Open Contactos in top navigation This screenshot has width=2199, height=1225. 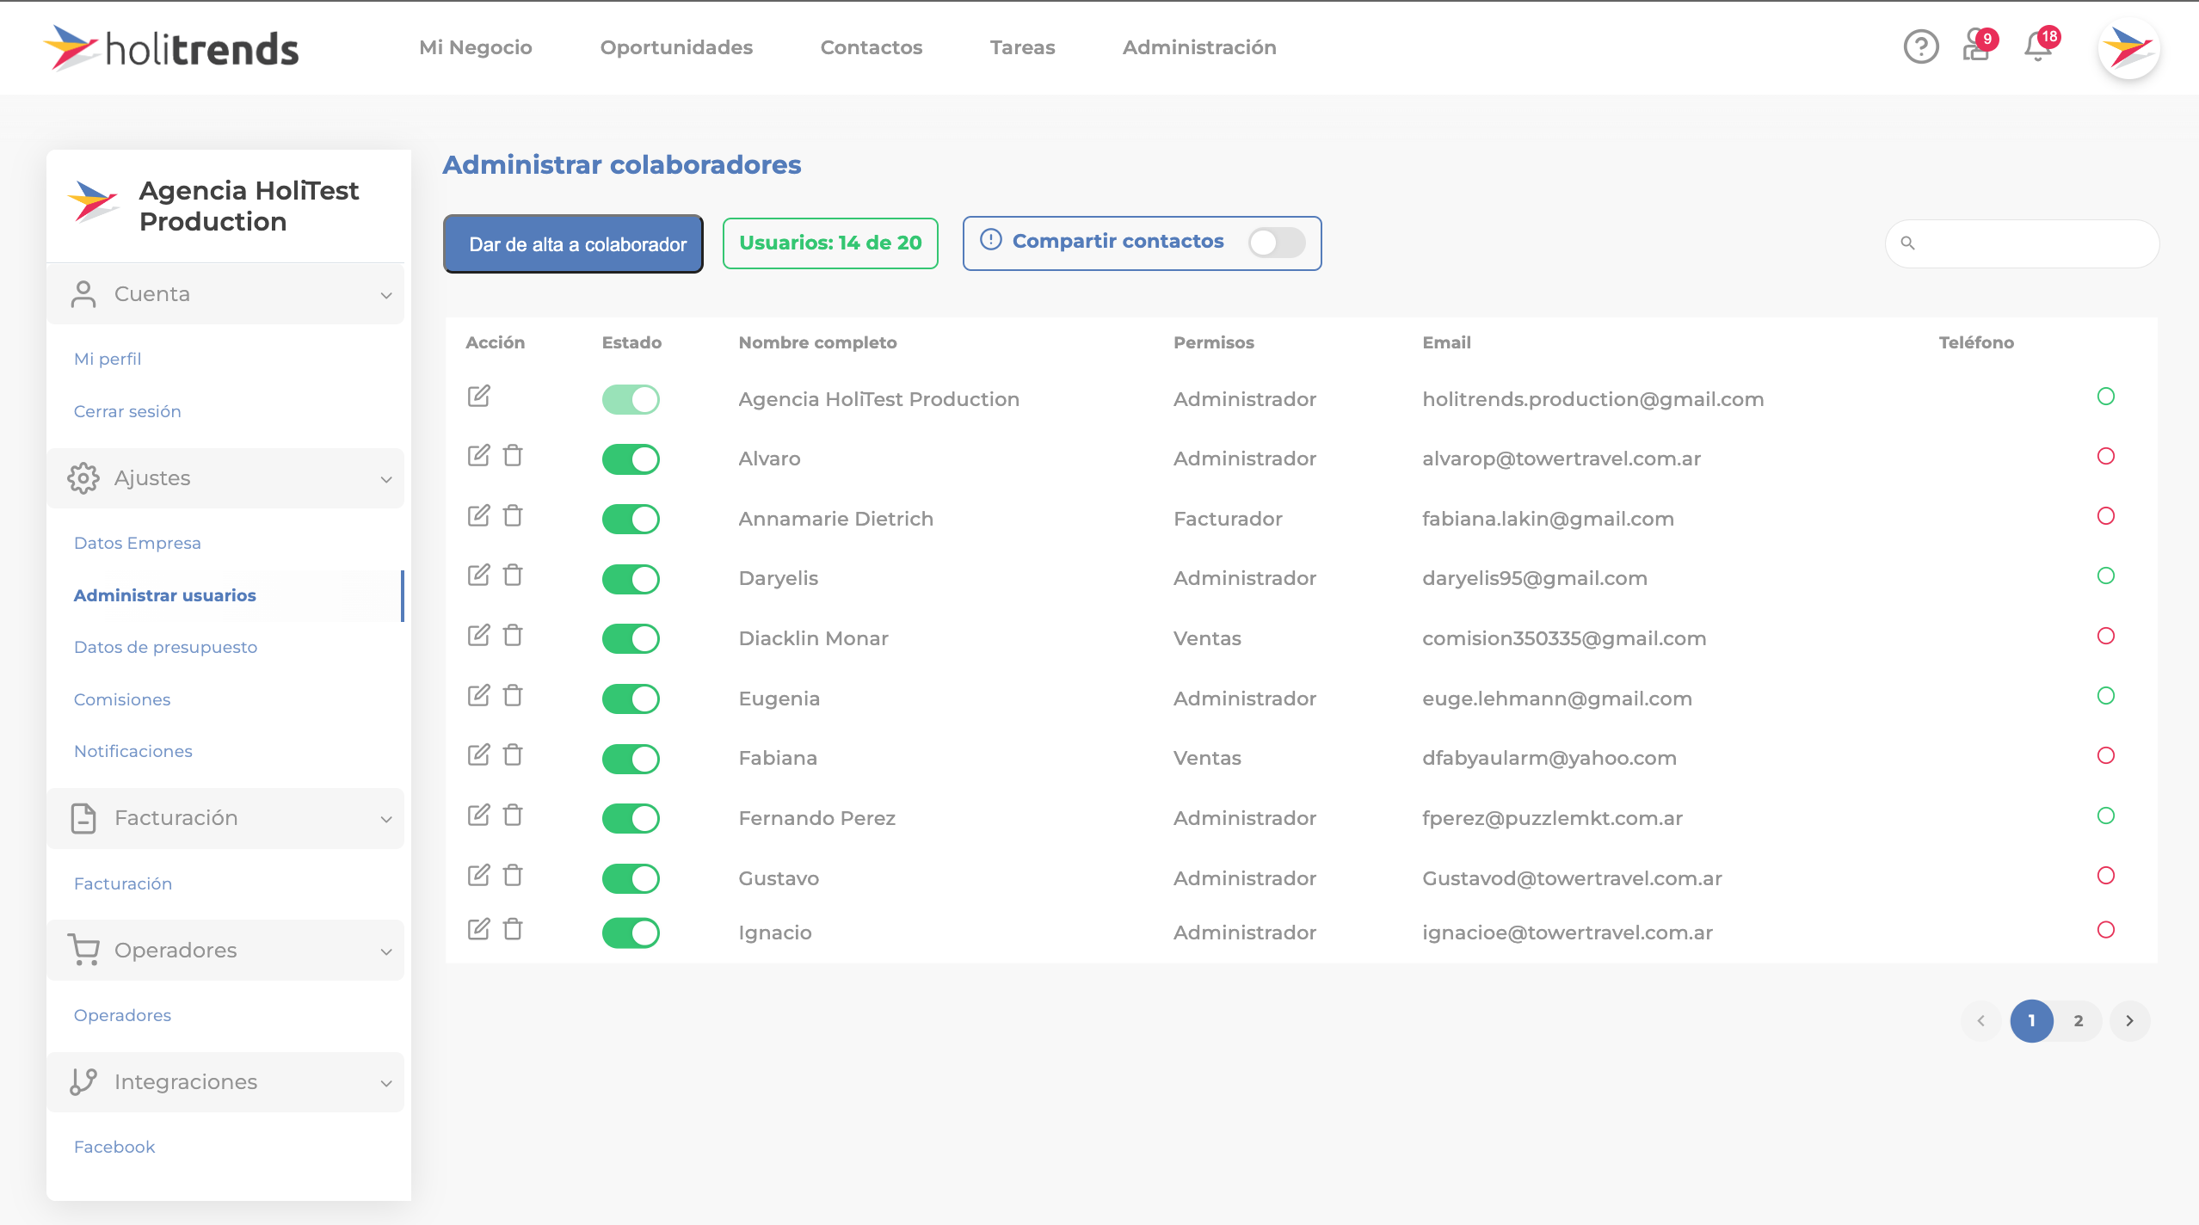tap(872, 47)
